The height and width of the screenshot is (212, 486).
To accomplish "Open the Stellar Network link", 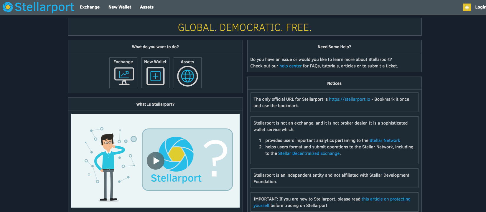I will pyautogui.click(x=385, y=140).
